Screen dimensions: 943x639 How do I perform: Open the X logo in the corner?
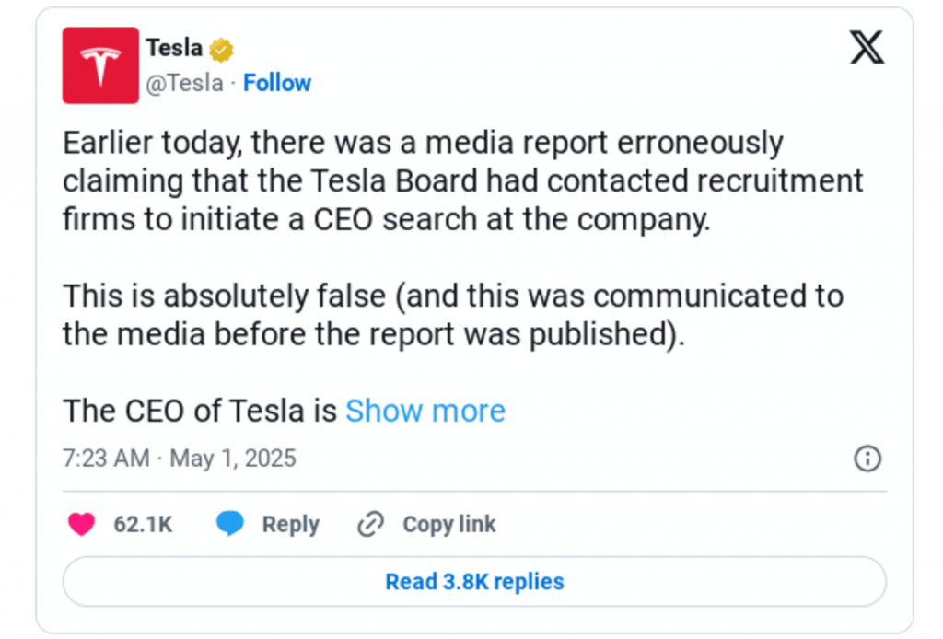[x=867, y=49]
